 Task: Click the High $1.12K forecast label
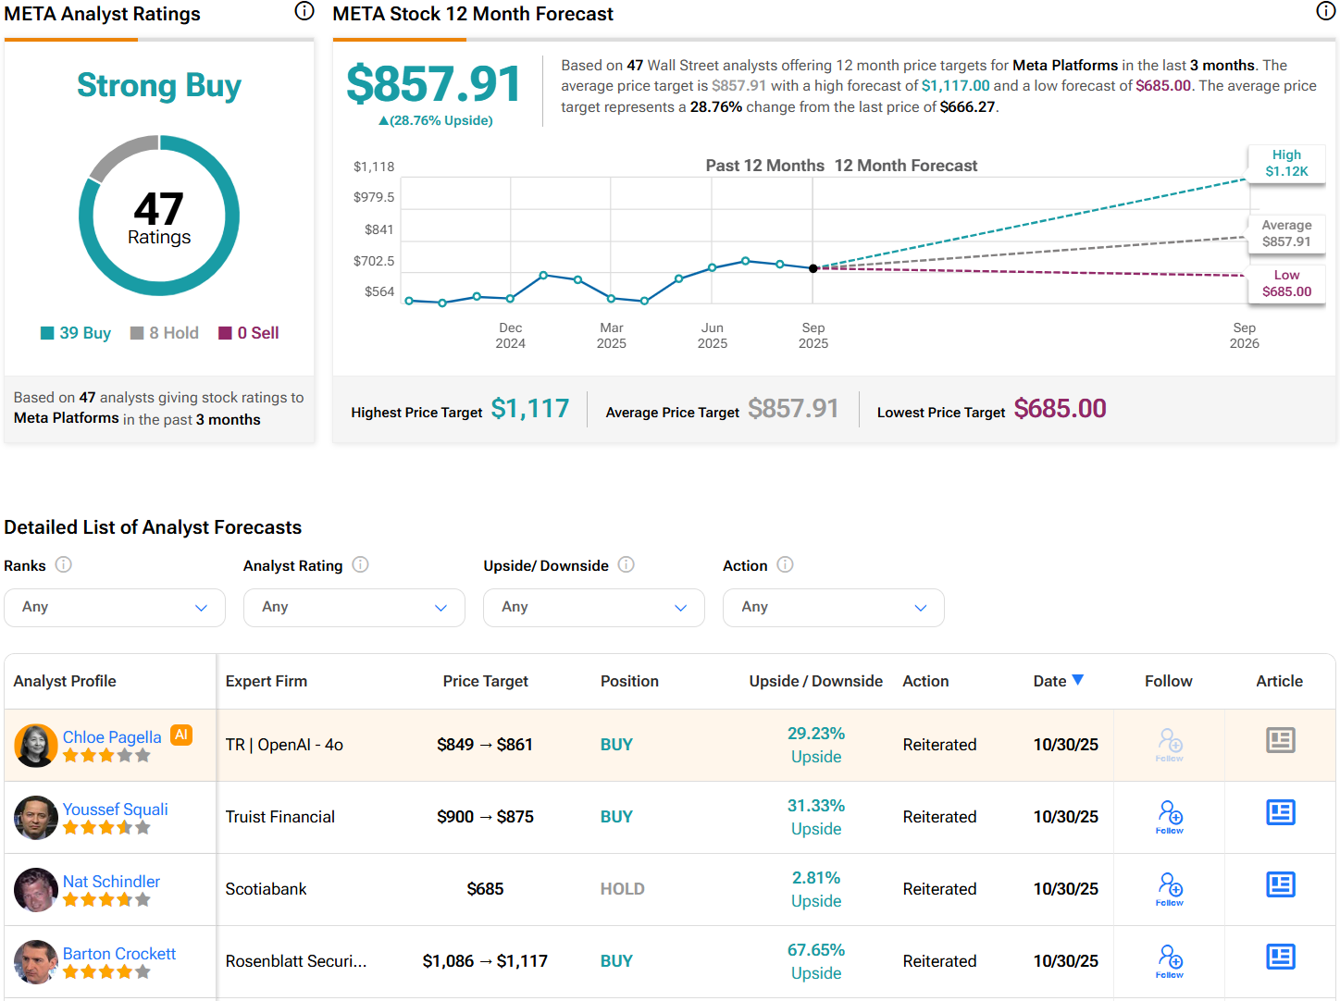[1286, 164]
